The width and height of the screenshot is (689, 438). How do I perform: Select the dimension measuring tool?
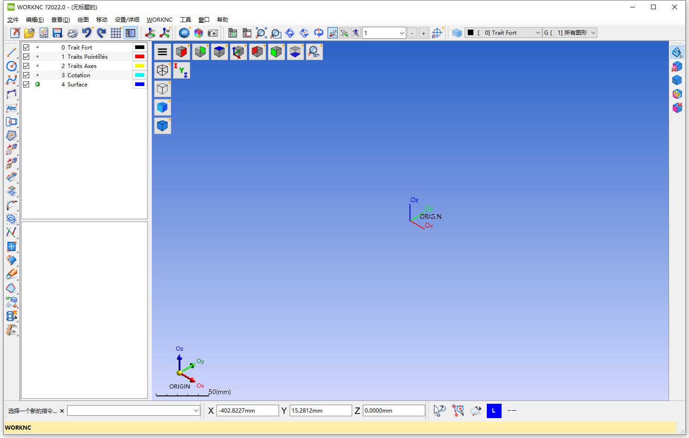pyautogui.click(x=12, y=94)
